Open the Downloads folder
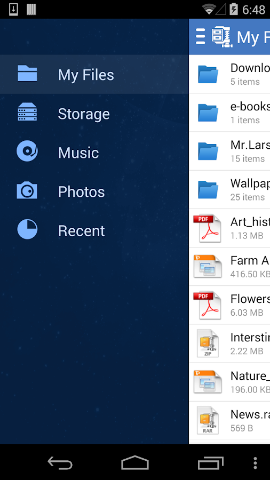Screen dimensions: 270x480 [229, 74]
